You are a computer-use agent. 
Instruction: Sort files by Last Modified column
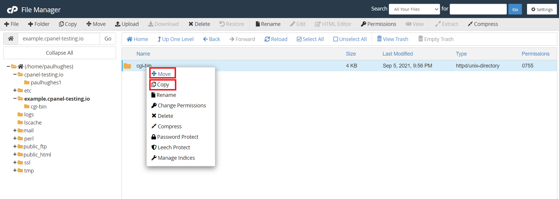click(397, 54)
